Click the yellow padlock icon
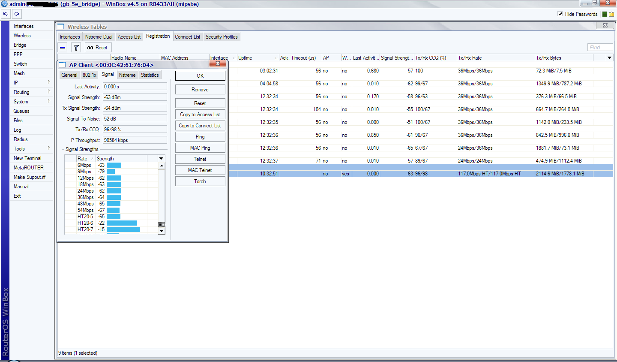 [x=611, y=14]
